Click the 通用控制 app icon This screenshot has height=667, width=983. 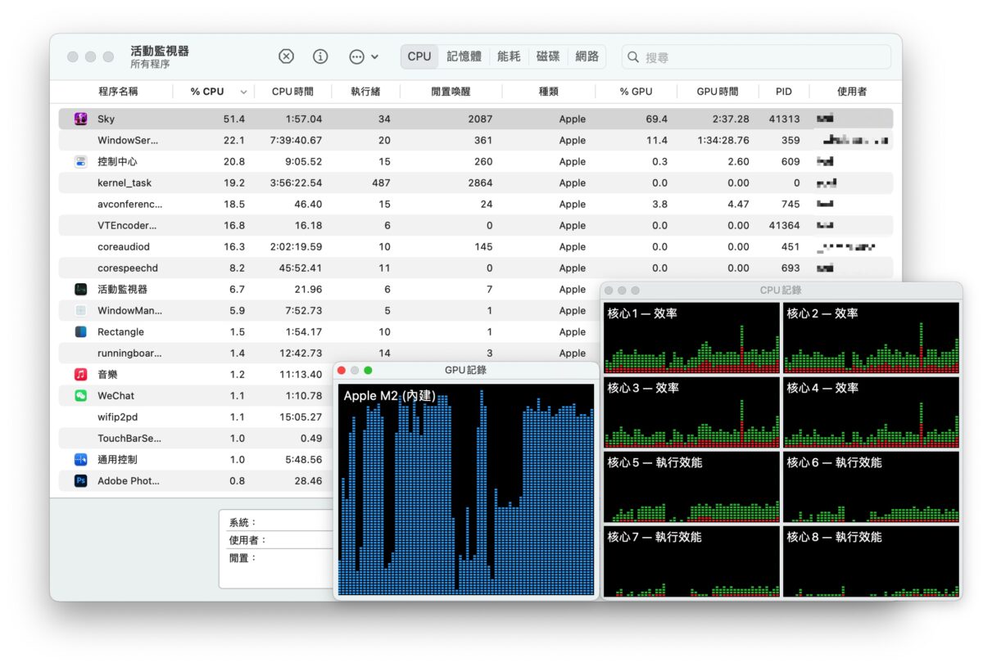80,459
